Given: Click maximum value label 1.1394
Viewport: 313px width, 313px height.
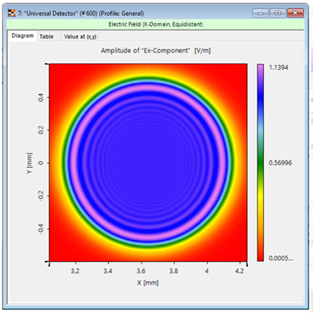Looking at the screenshot, I should pos(279,68).
